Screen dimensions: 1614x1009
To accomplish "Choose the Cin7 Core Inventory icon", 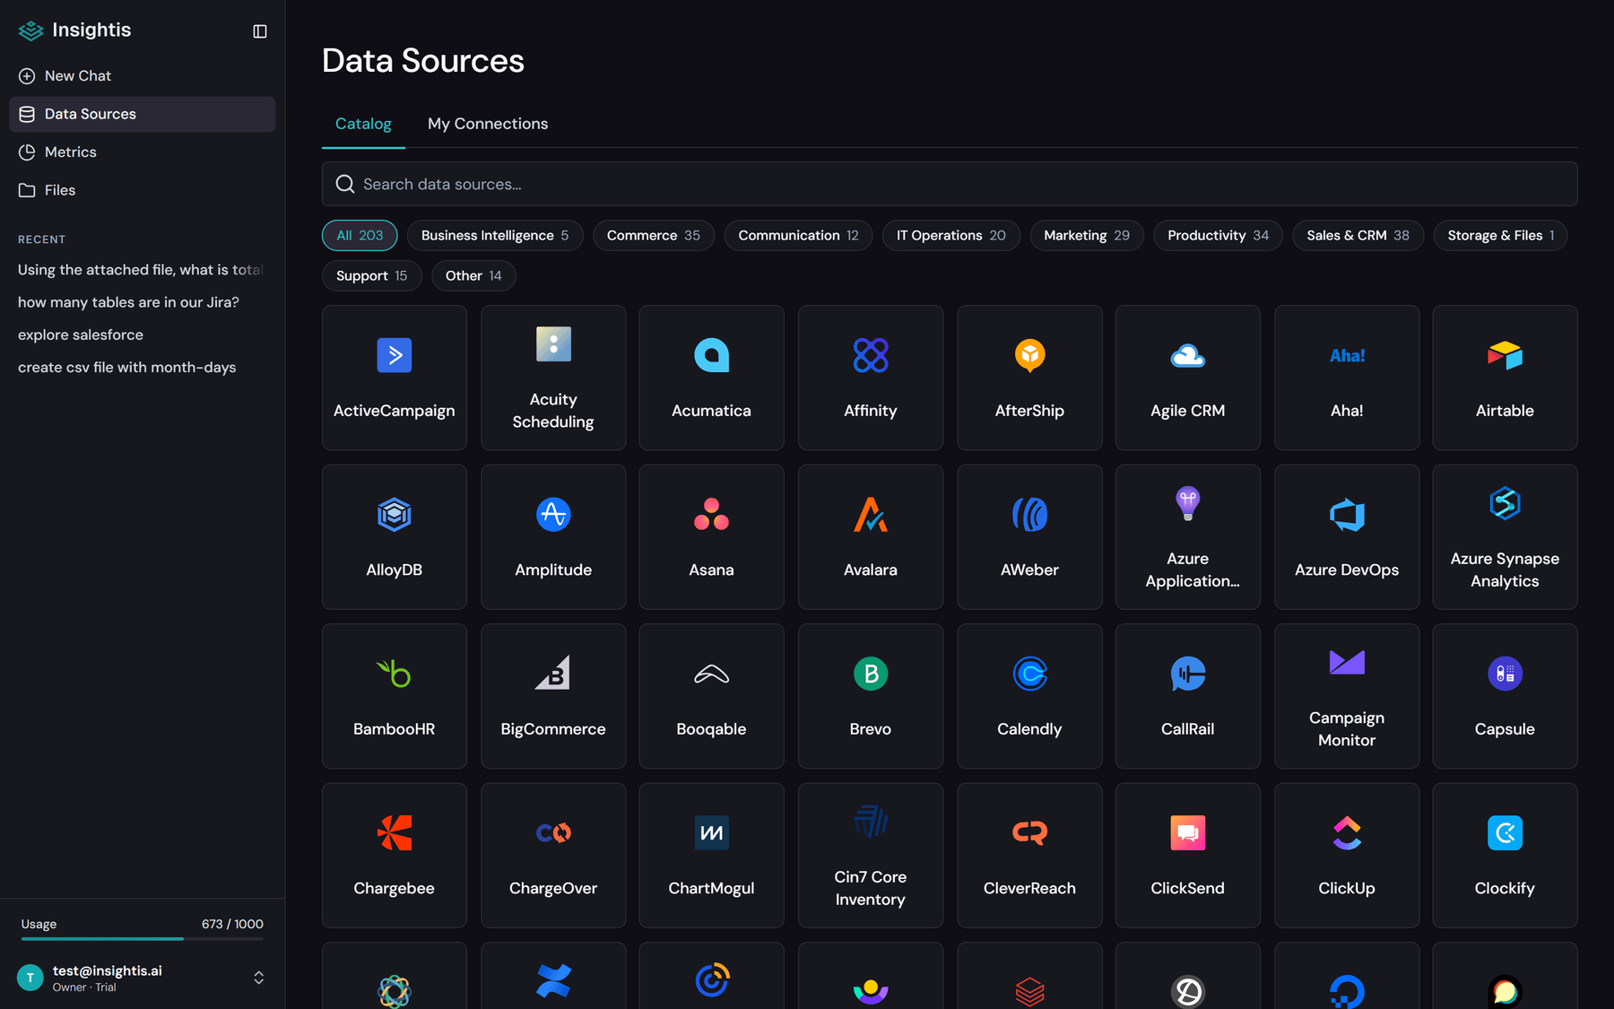I will pos(871,822).
